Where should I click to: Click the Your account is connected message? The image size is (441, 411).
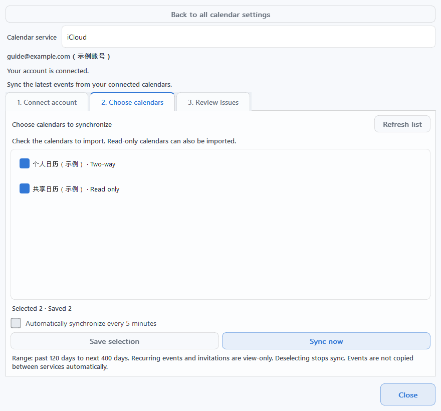pyautogui.click(x=48, y=71)
